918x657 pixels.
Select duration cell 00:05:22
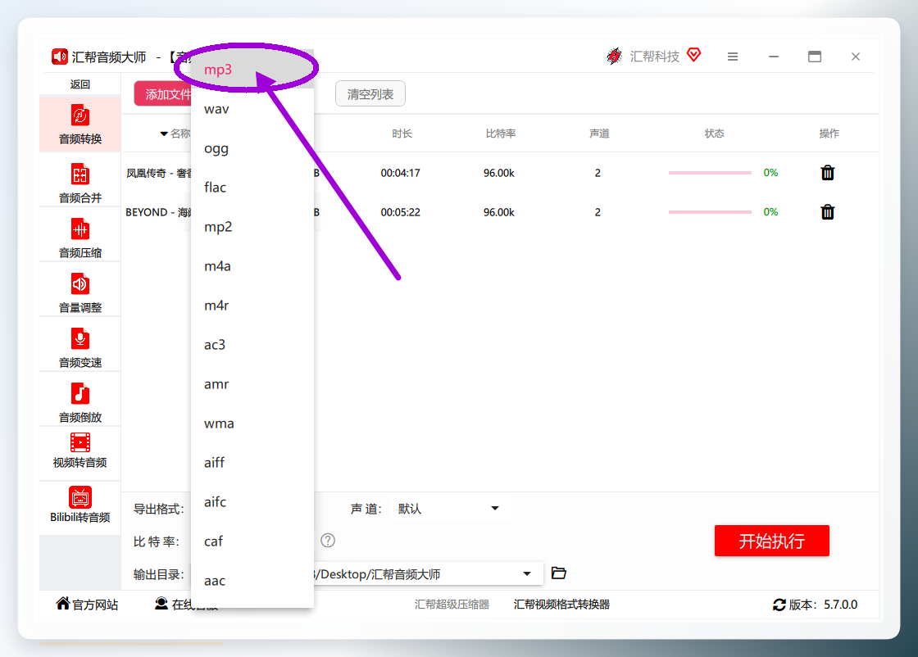(401, 212)
